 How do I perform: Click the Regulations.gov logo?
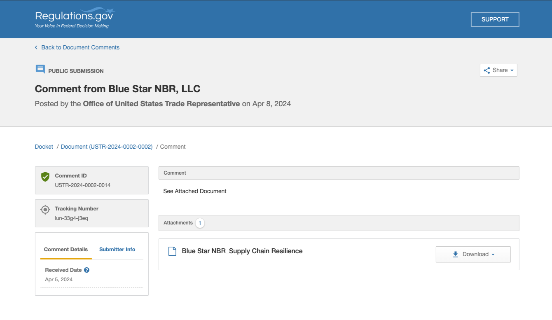click(x=75, y=18)
